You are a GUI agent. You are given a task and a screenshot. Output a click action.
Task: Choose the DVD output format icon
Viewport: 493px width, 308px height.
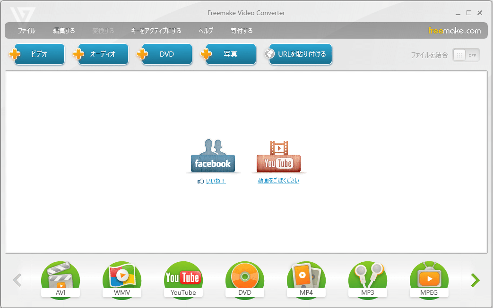click(245, 280)
